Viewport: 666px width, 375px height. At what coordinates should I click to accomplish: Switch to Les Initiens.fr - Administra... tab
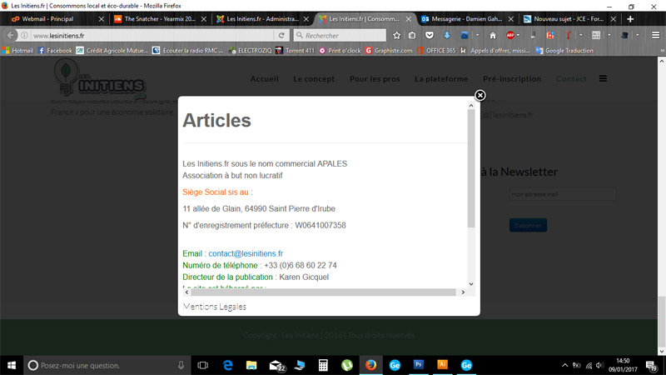(262, 19)
